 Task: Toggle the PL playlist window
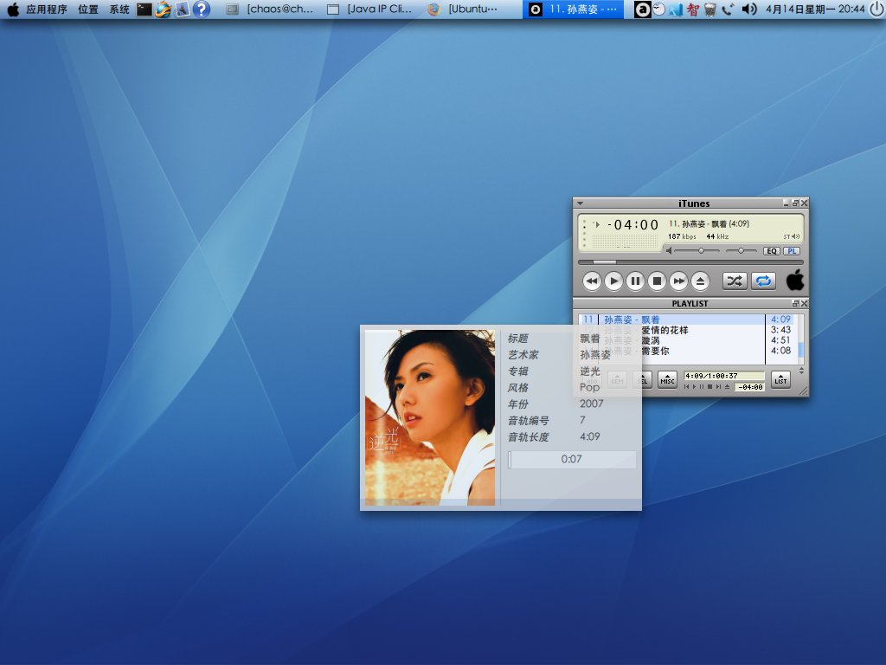coord(792,251)
